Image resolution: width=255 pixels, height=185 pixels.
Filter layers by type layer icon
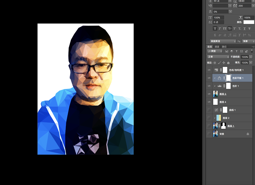pyautogui.click(x=236, y=51)
